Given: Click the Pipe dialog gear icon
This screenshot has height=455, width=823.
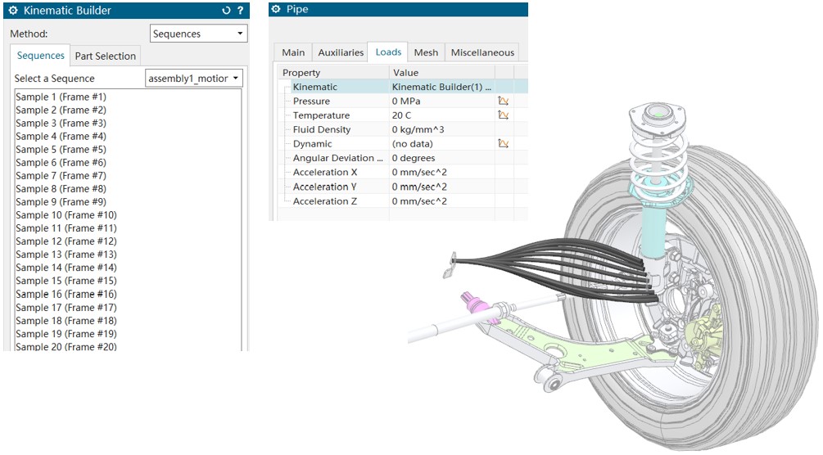Looking at the screenshot, I should click(276, 9).
